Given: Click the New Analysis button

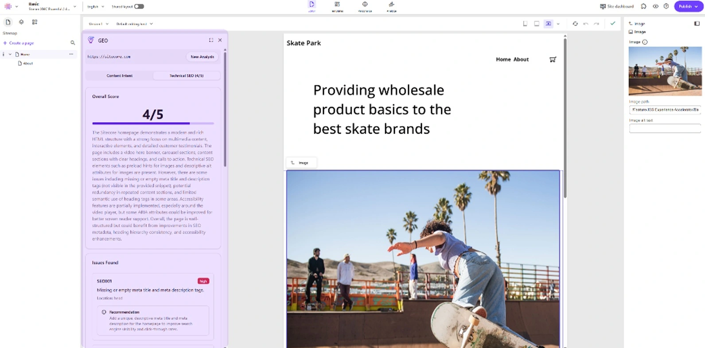Looking at the screenshot, I should click(202, 57).
